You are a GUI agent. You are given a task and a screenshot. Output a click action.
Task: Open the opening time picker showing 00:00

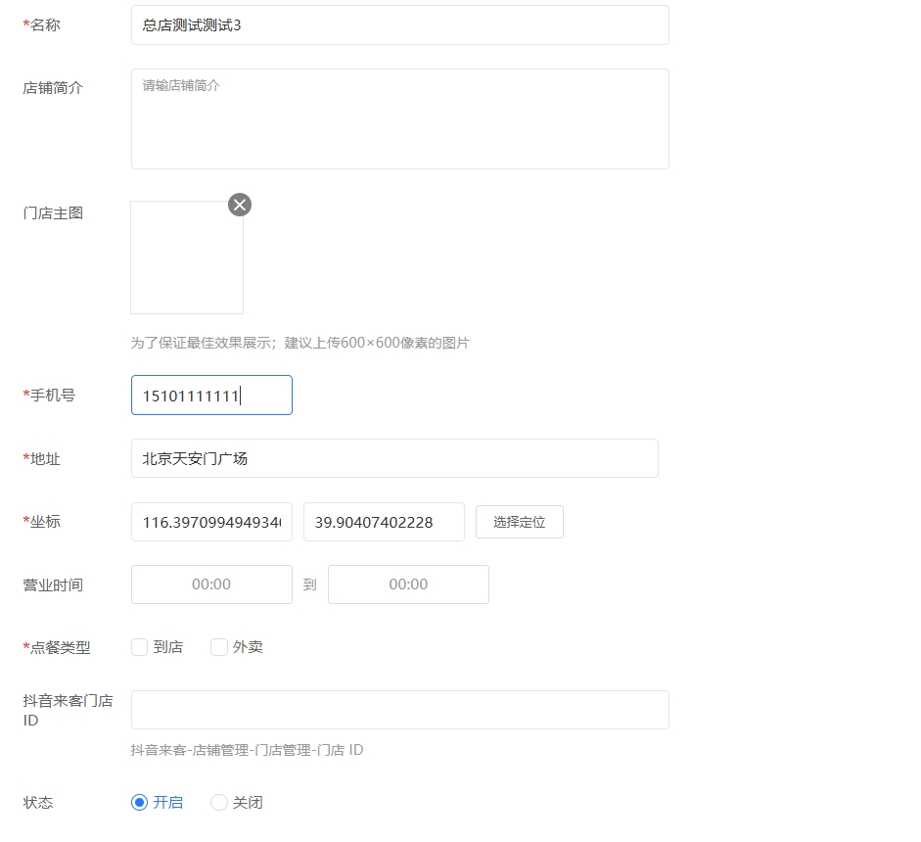coord(211,584)
